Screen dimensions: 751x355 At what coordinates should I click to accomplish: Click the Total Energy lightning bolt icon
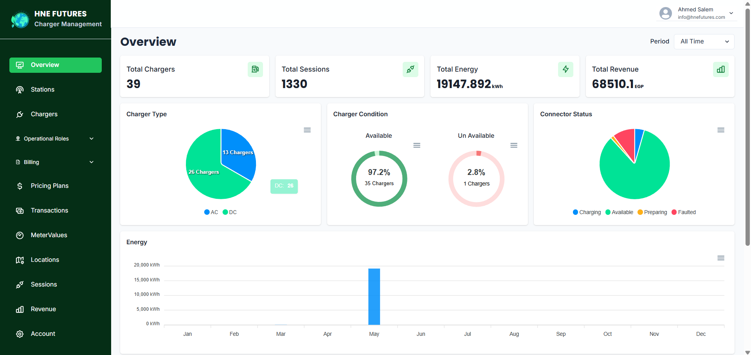(566, 69)
